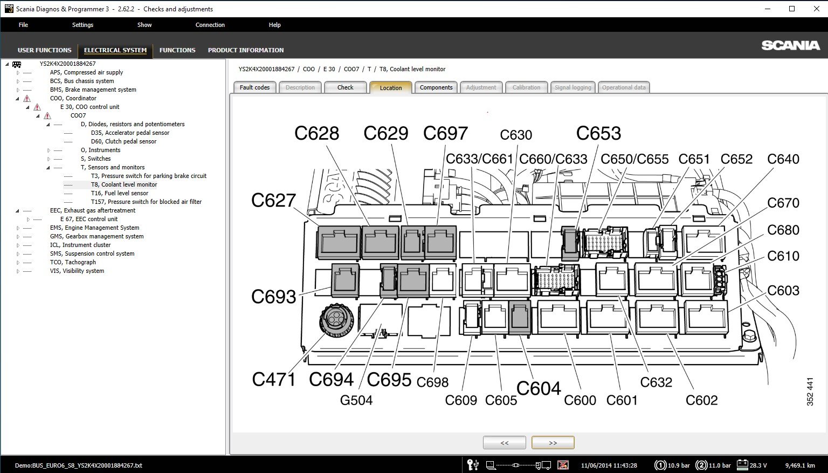Open the FUNCTIONS section
Viewport: 828px width, 473px height.
[x=177, y=50]
